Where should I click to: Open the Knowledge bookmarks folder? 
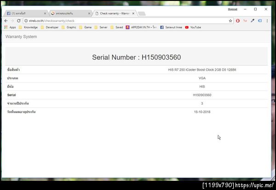pos(29,27)
